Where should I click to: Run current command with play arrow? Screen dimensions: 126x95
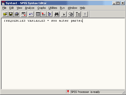click(x=64, y=14)
